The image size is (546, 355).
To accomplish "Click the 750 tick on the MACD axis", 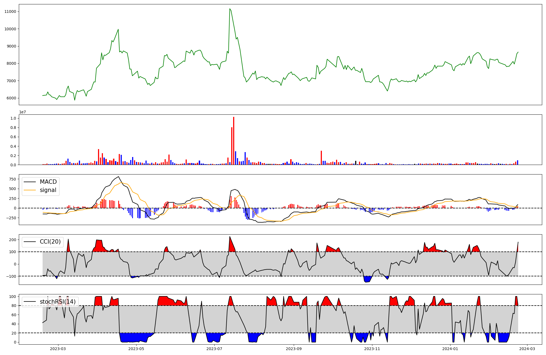I will tap(12, 179).
